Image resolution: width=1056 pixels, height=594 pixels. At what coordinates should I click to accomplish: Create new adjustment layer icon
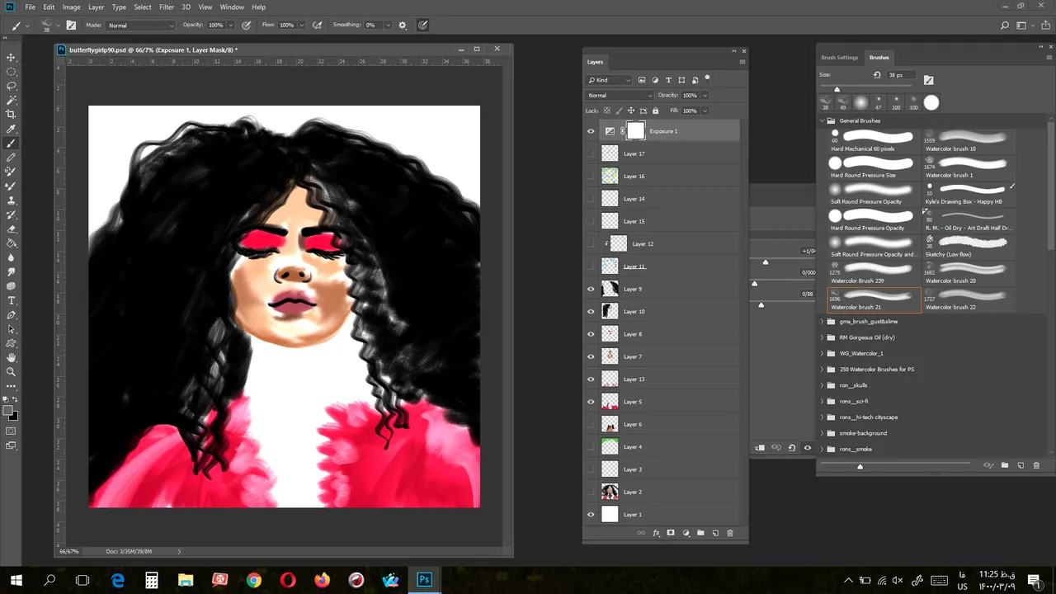pyautogui.click(x=686, y=533)
